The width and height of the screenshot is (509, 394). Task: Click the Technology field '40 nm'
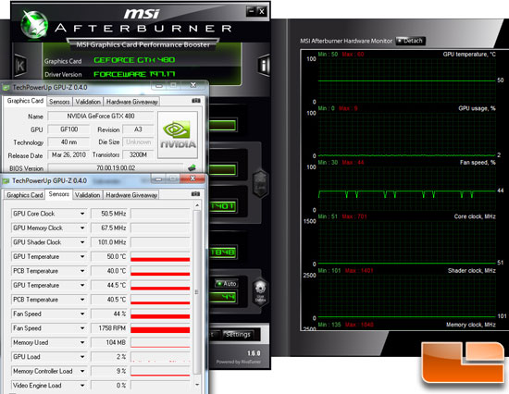click(68, 142)
